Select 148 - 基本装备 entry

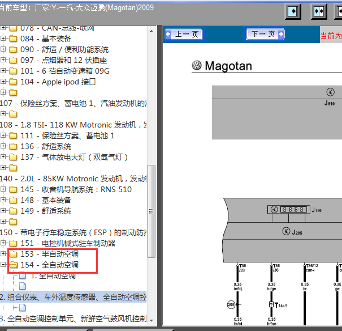point(46,200)
